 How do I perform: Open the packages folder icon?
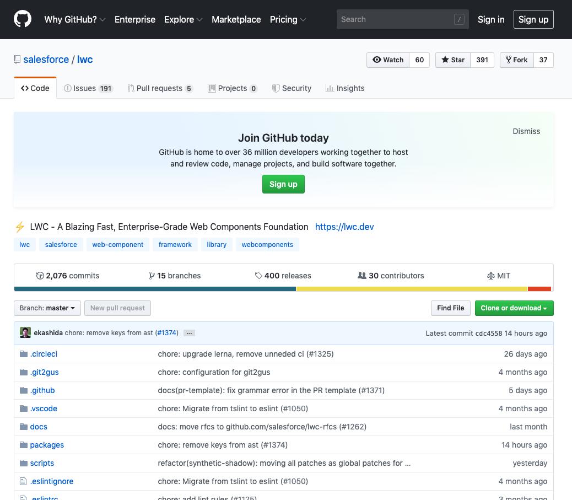click(23, 445)
